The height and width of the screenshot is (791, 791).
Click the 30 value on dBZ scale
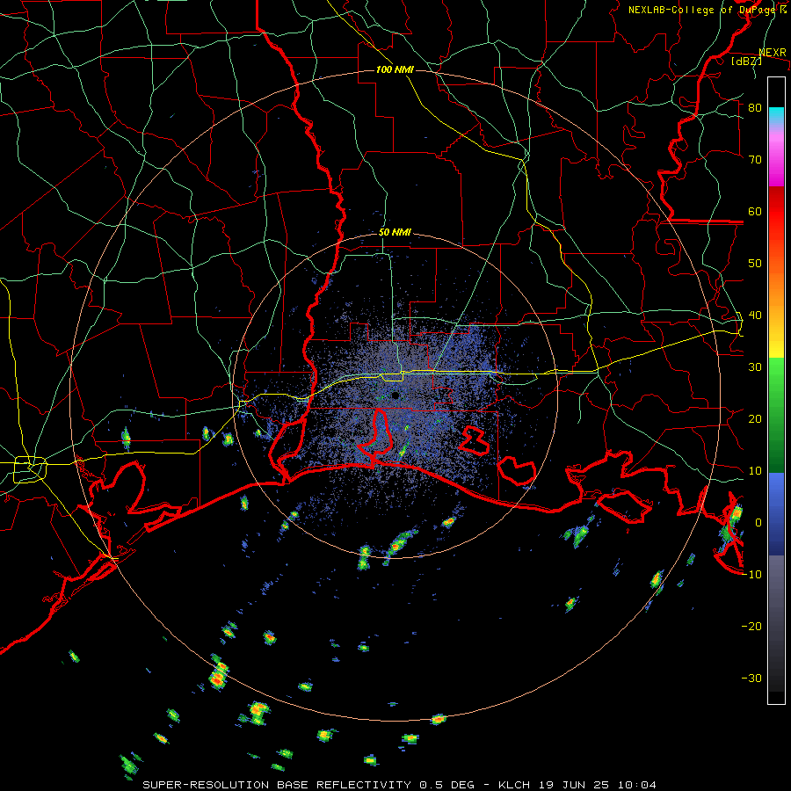[x=755, y=367]
